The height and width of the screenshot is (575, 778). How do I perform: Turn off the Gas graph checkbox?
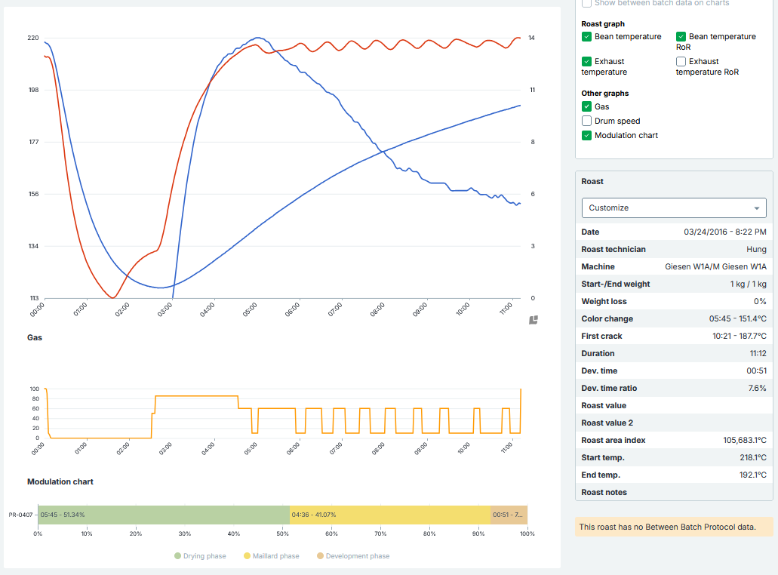[x=586, y=106]
